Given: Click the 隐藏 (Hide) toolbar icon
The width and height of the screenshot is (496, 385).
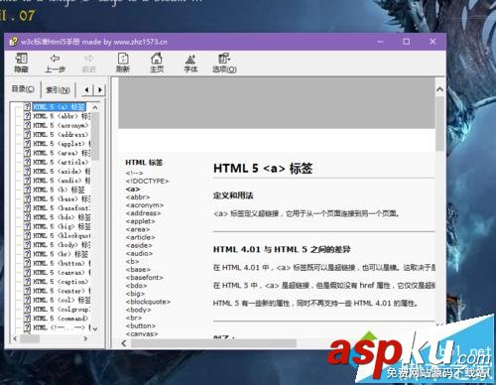Looking at the screenshot, I should click(x=21, y=63).
